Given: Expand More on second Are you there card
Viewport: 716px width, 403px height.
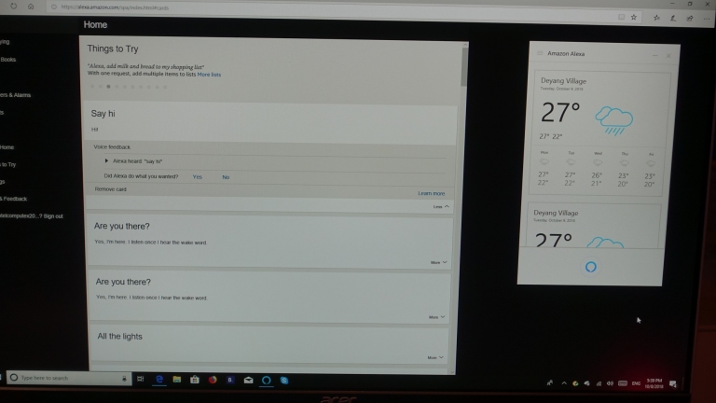Looking at the screenshot, I should point(436,317).
